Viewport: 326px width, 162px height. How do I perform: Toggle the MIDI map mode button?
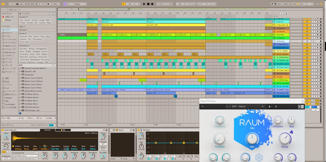coord(286,4)
